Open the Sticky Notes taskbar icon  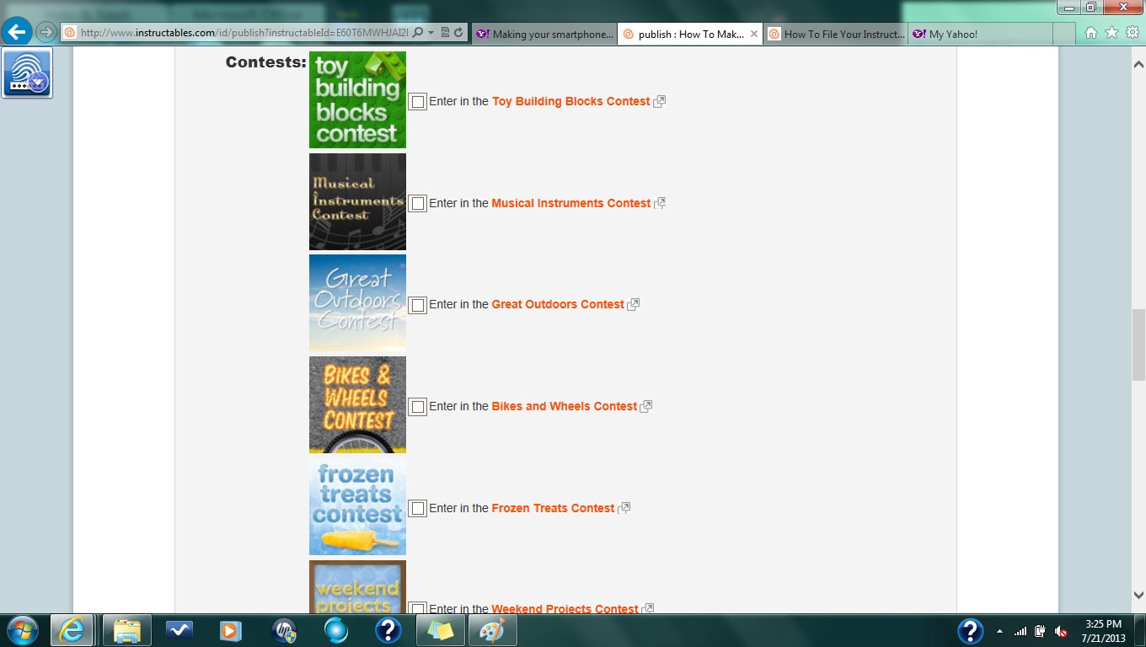tap(441, 630)
